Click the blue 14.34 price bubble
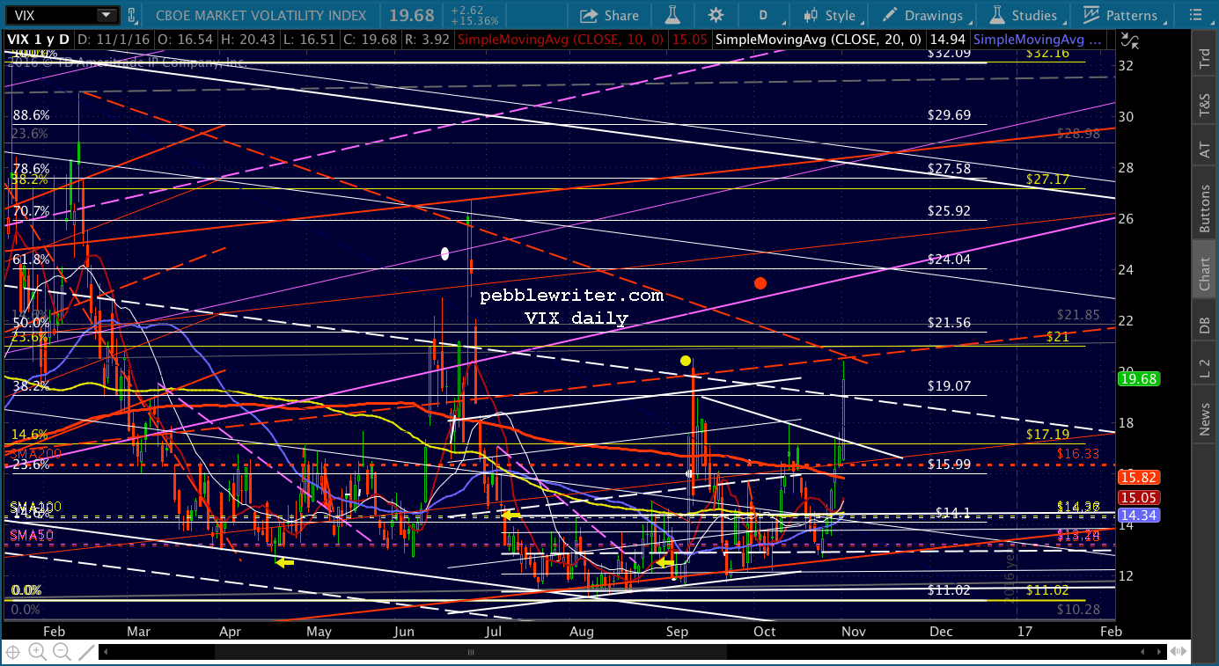 pyautogui.click(x=1141, y=515)
